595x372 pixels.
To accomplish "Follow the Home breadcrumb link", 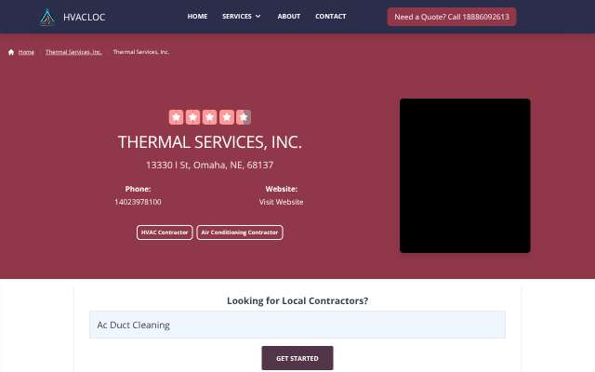I will [x=26, y=52].
